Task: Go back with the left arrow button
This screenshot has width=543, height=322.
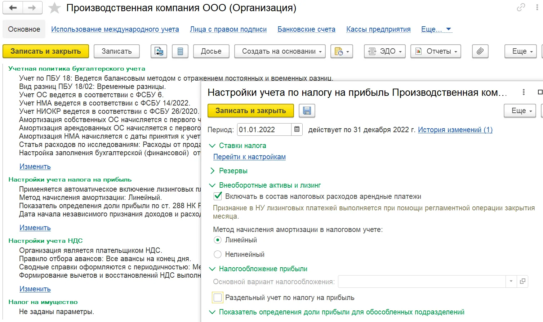Action: (13, 8)
